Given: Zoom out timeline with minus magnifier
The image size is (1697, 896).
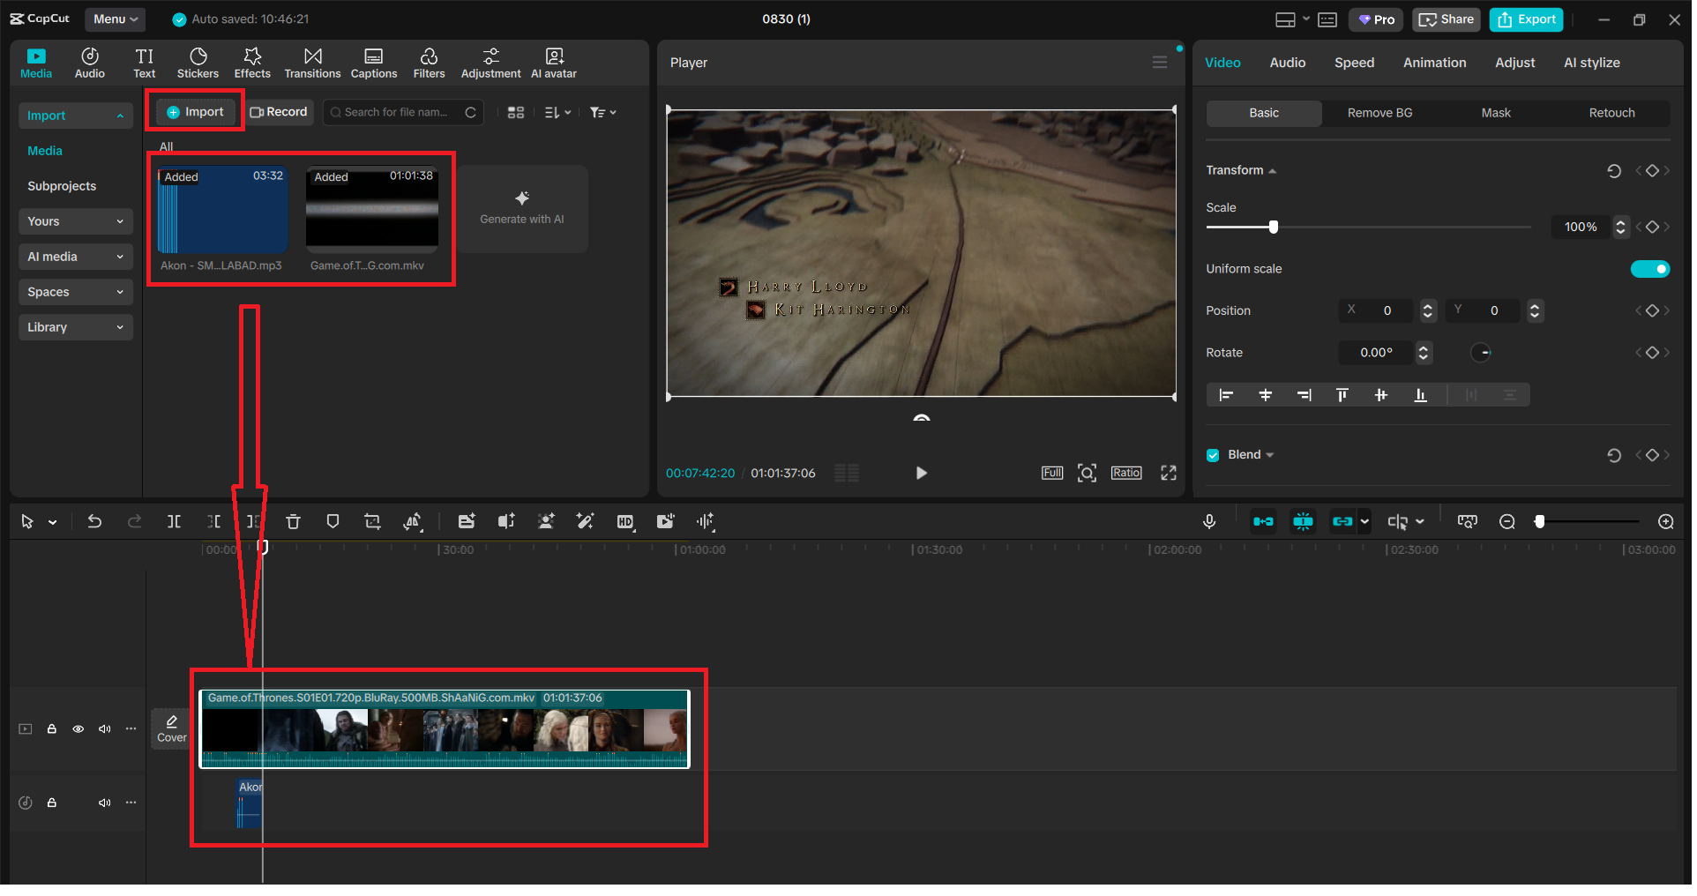Looking at the screenshot, I should (1507, 522).
